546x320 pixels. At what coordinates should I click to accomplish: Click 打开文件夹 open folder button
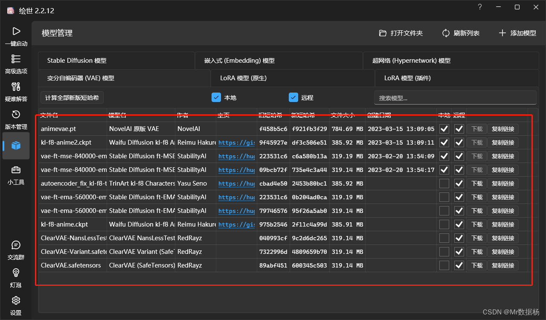click(x=401, y=33)
